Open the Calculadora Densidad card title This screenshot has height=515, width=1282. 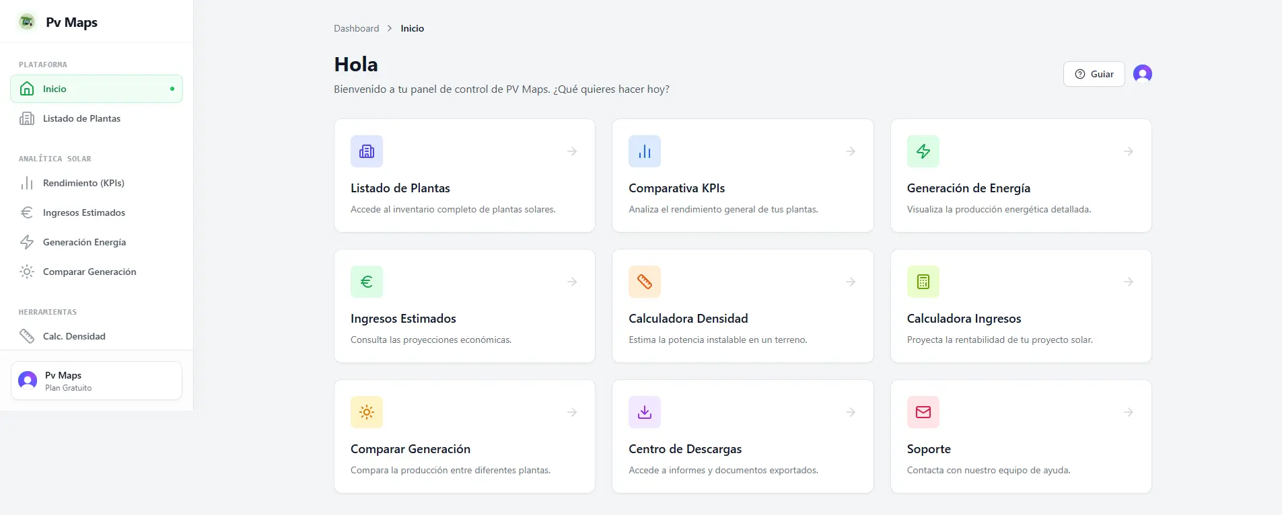click(x=688, y=319)
